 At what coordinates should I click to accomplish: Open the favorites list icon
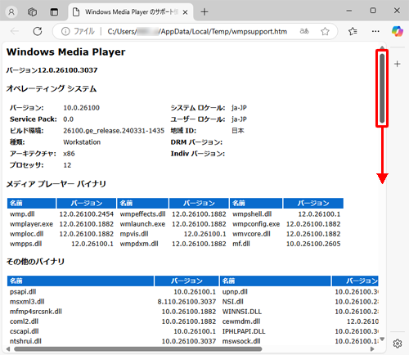click(353, 31)
